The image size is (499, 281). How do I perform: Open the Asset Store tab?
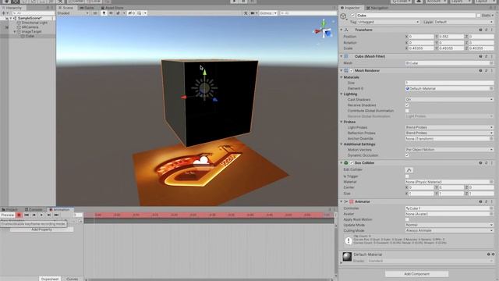point(112,8)
